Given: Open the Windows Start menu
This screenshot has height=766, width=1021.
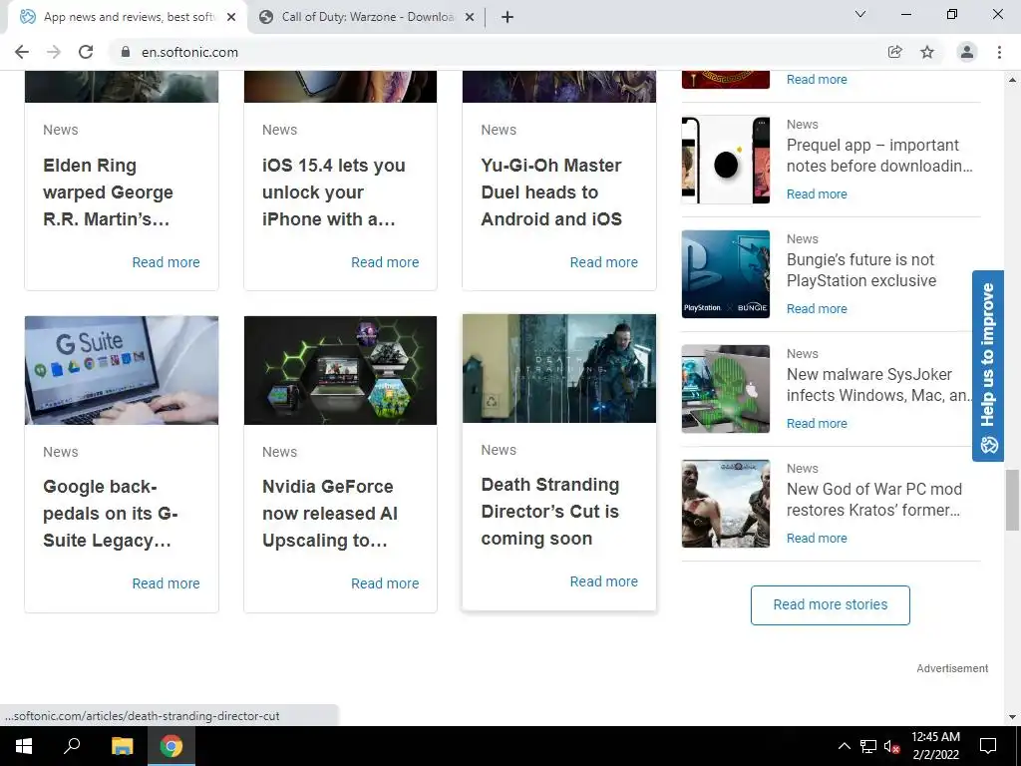Looking at the screenshot, I should (x=24, y=746).
